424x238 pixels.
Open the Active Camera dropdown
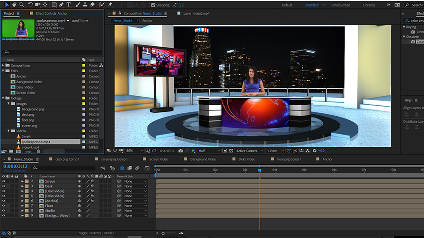point(249,151)
